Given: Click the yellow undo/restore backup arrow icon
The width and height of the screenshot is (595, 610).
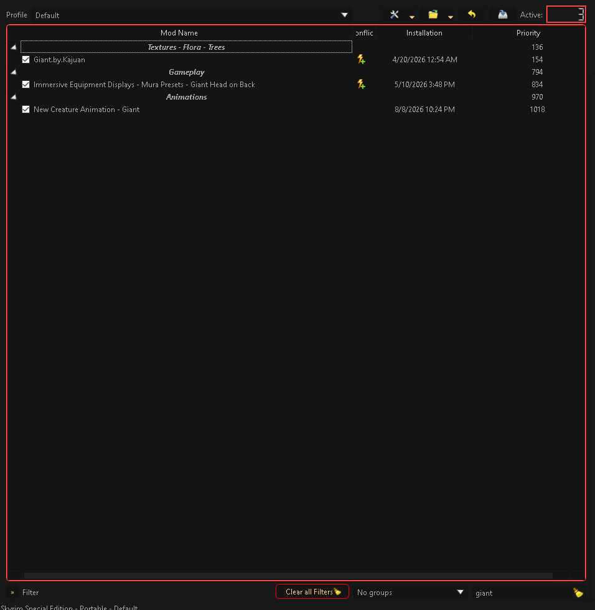Looking at the screenshot, I should click(472, 15).
